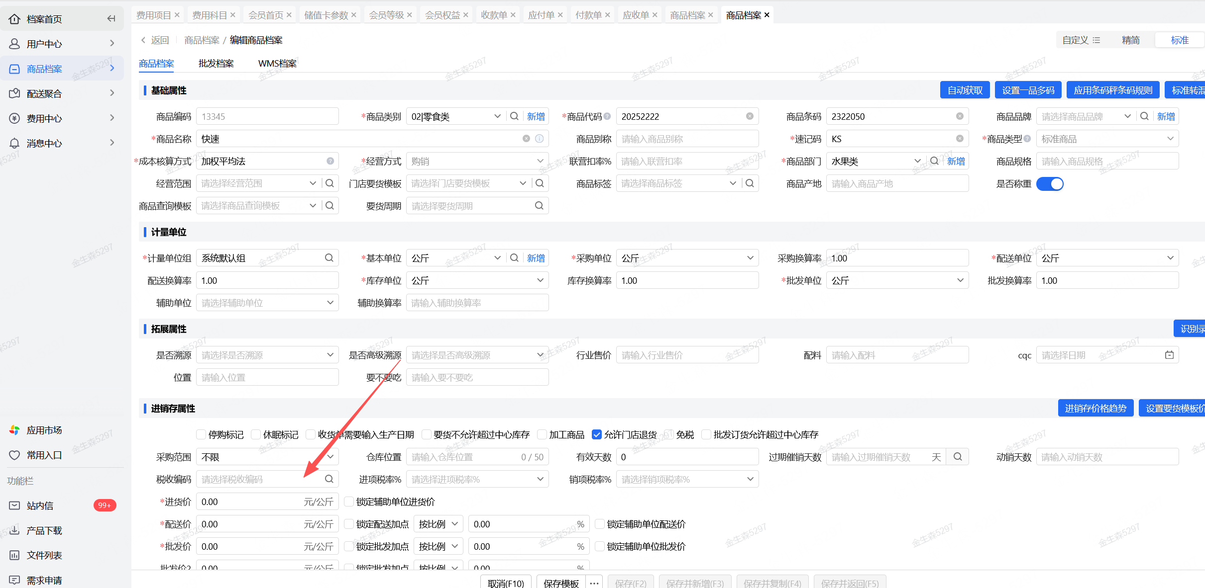Click the search icon after 过期催销天数
This screenshot has width=1205, height=588.
(958, 457)
